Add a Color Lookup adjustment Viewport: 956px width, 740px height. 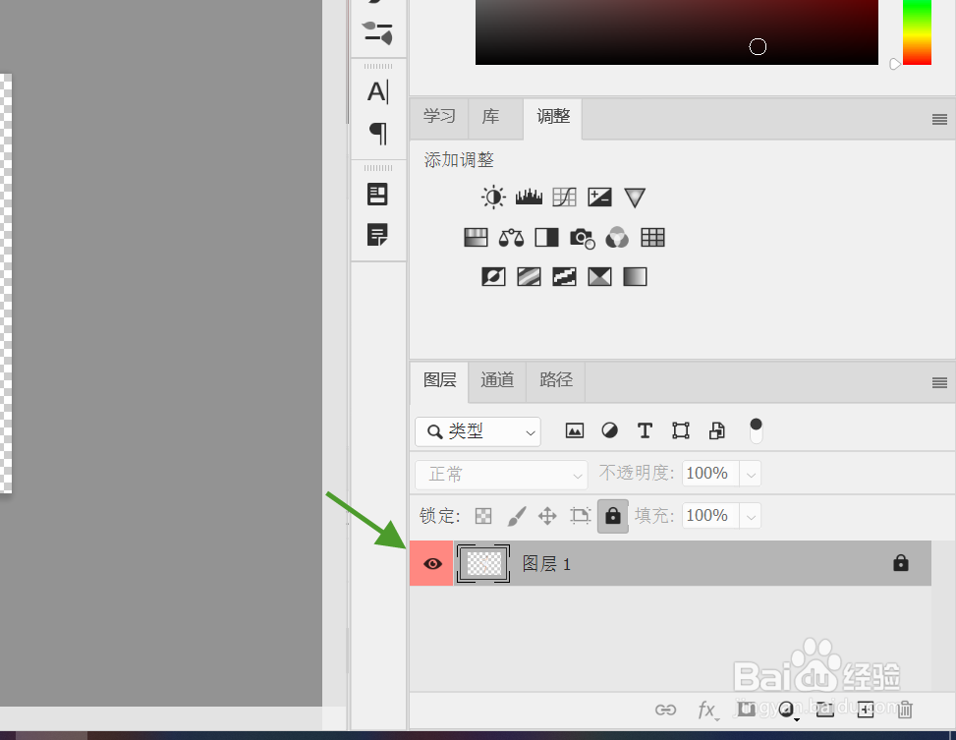click(x=652, y=237)
